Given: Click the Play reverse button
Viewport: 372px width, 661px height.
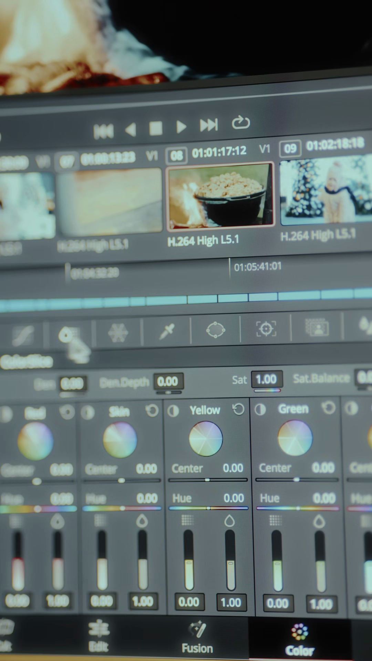Looking at the screenshot, I should 131,130.
